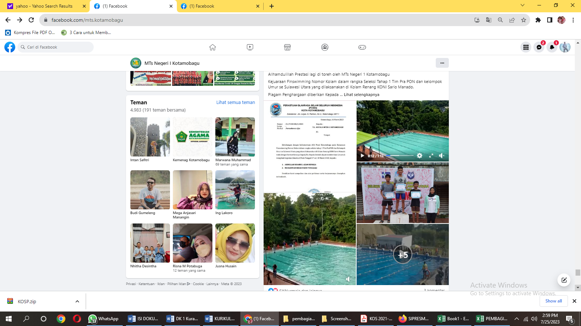The height and width of the screenshot is (326, 581).
Task: Seek on the video progress bar
Action: coord(399,156)
